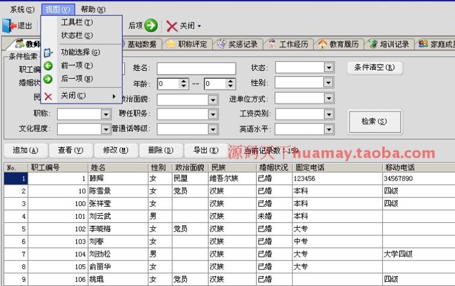This screenshot has height=286, width=455.
Task: Open the 性别 dropdown
Action: click(x=328, y=83)
